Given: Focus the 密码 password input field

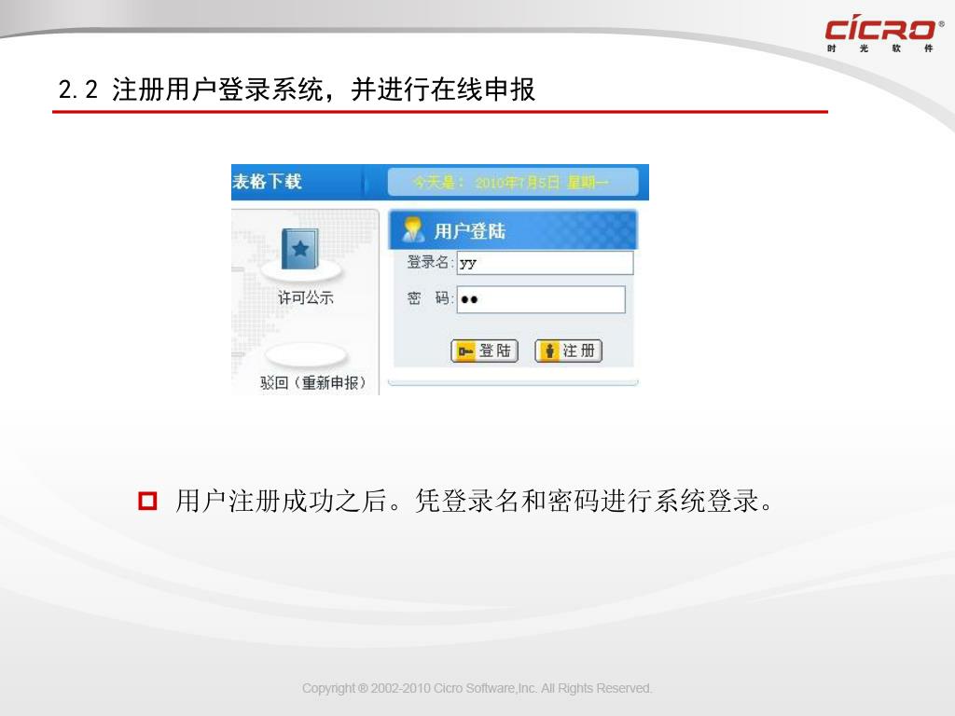Looking at the screenshot, I should (x=541, y=299).
